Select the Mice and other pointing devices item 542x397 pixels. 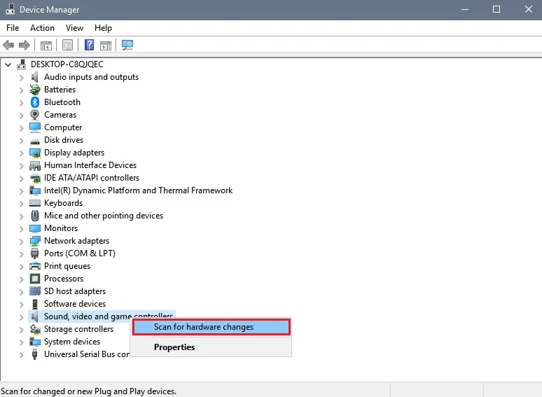103,216
